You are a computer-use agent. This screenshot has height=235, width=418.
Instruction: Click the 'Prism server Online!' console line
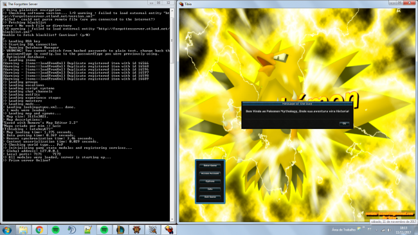point(26,161)
